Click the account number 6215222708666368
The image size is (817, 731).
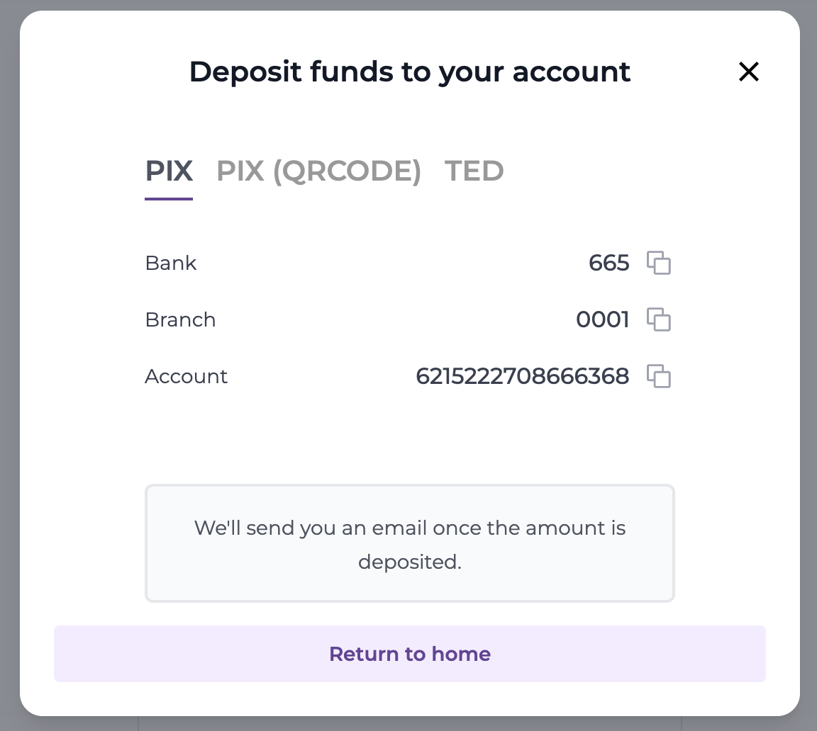click(523, 376)
